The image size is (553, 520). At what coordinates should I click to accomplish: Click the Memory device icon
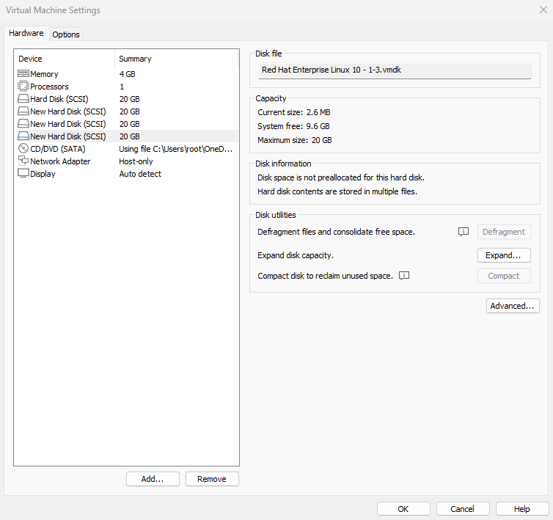click(23, 74)
